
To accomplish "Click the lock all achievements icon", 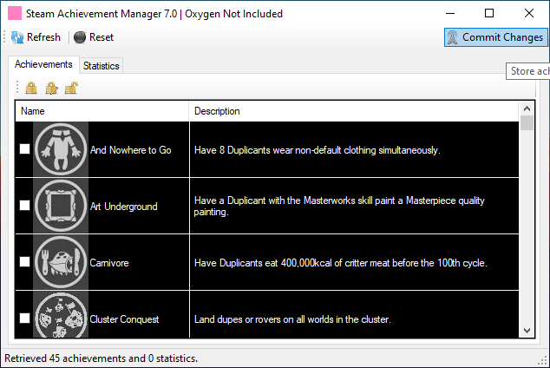I will [x=31, y=88].
